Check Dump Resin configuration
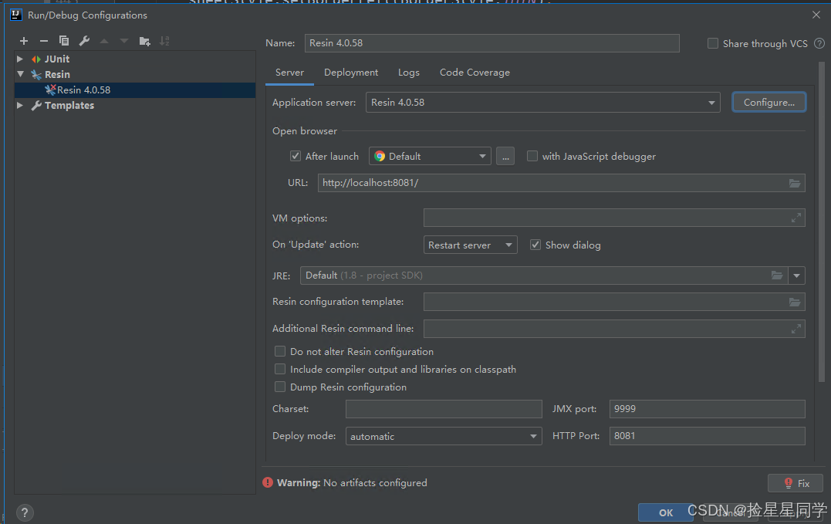This screenshot has height=524, width=831. [x=280, y=387]
